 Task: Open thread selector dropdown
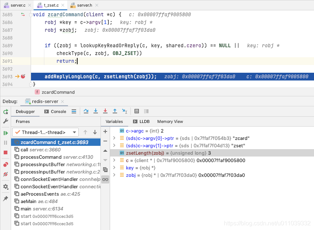click(x=45, y=132)
